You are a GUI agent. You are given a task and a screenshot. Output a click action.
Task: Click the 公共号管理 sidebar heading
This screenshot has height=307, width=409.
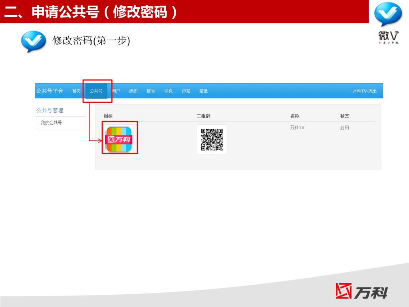coord(50,110)
